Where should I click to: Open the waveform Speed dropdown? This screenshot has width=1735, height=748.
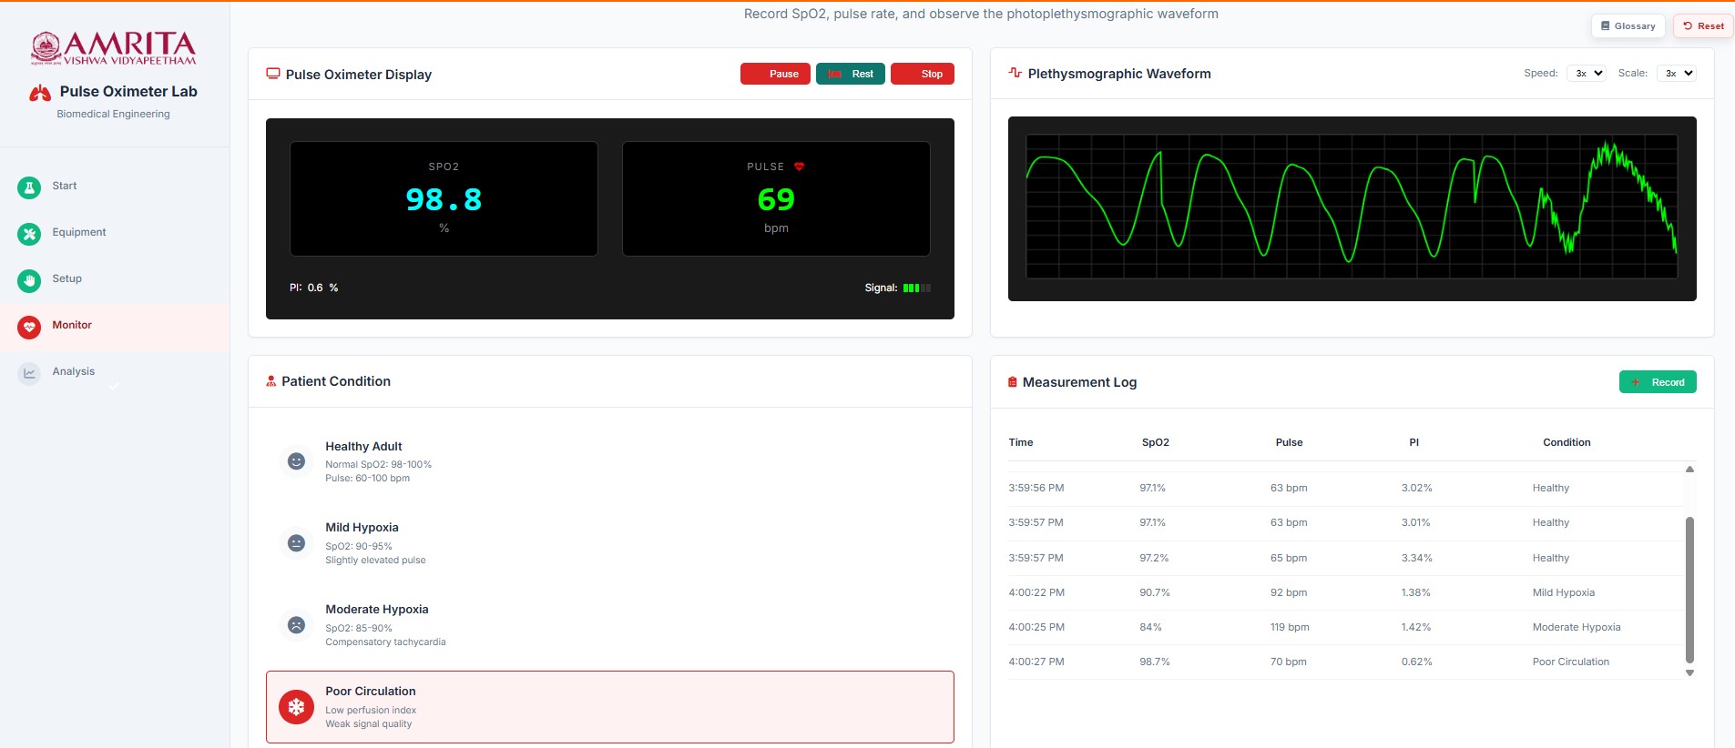1586,74
